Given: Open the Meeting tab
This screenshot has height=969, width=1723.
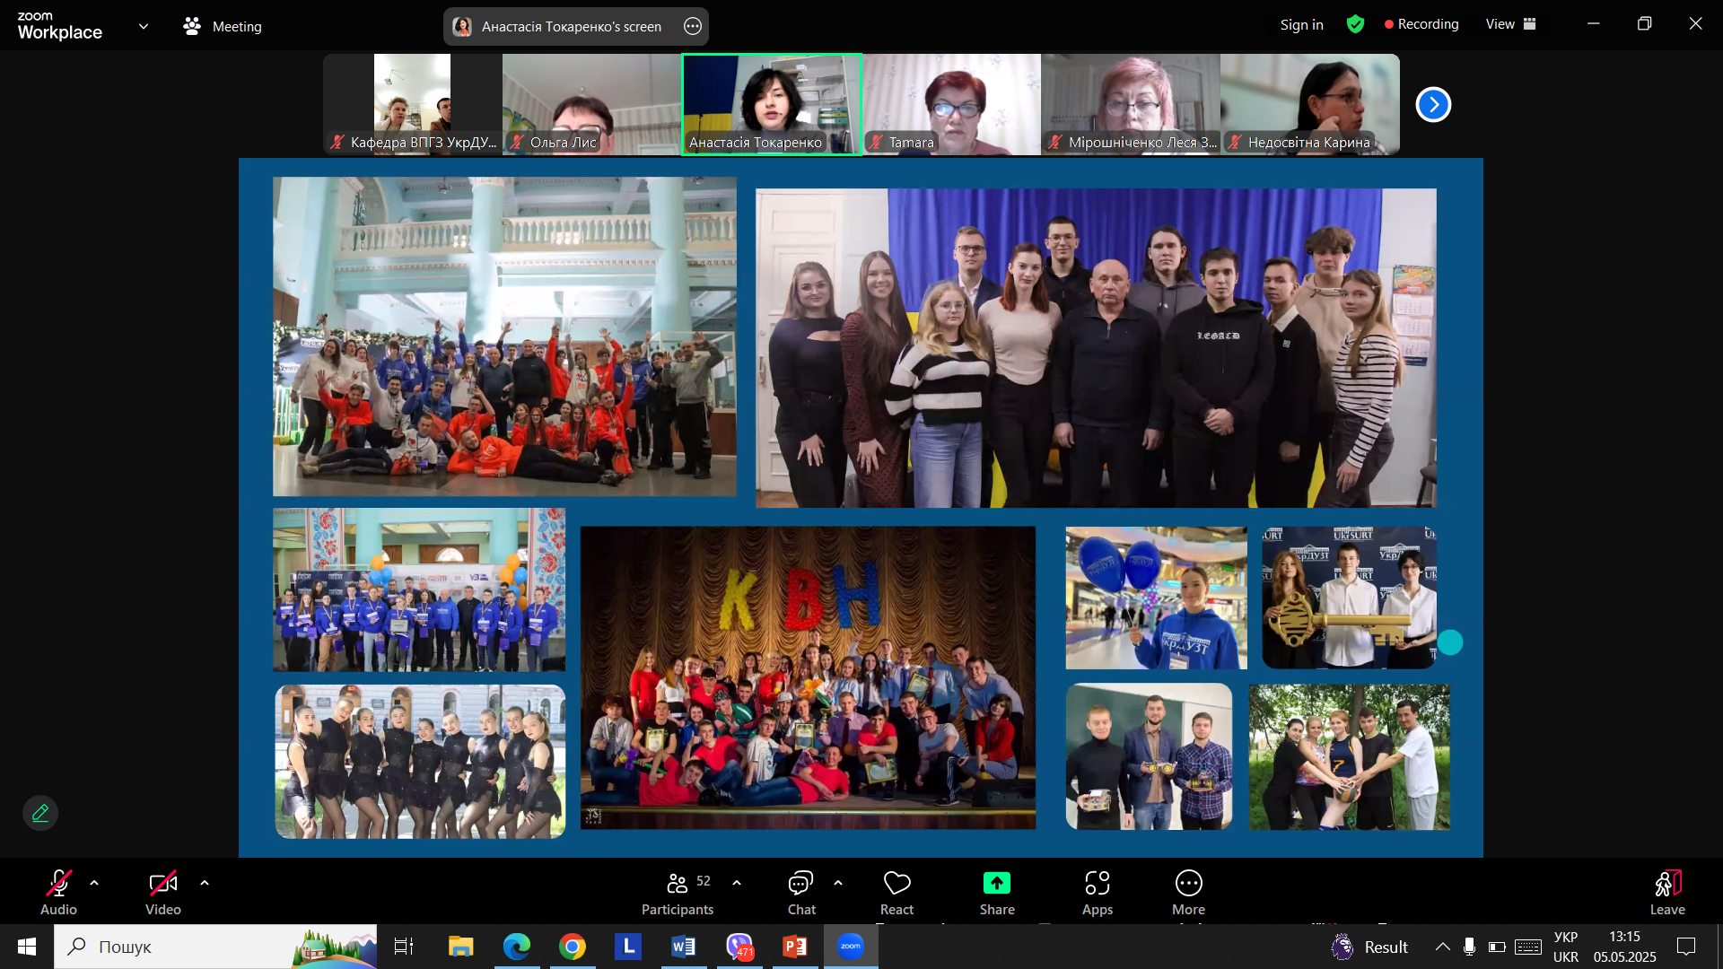Looking at the screenshot, I should 223,27.
